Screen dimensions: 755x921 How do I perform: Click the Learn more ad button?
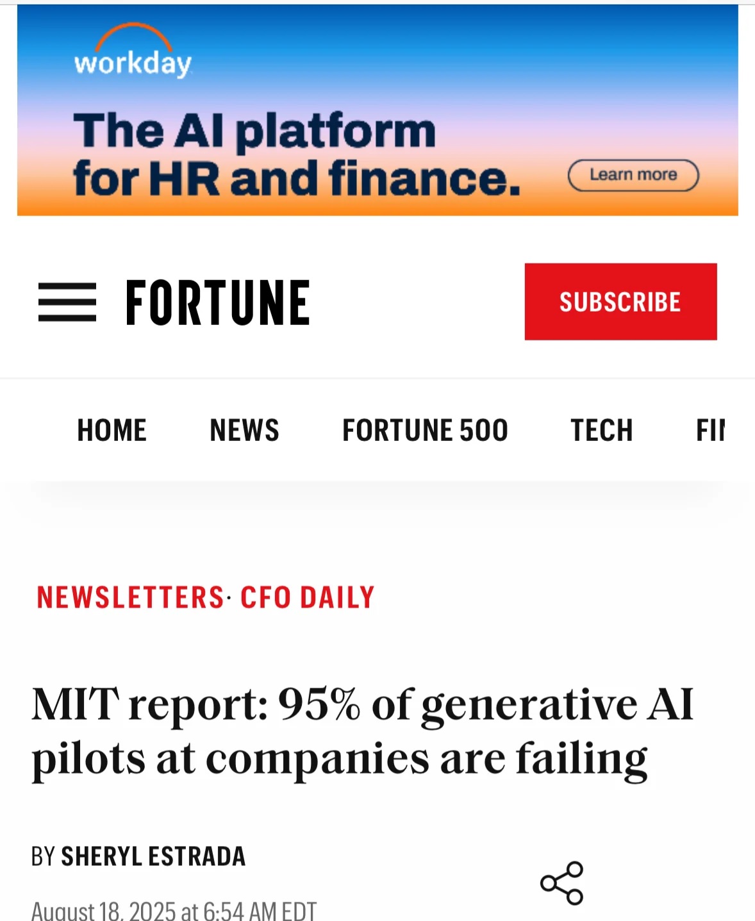pyautogui.click(x=633, y=175)
